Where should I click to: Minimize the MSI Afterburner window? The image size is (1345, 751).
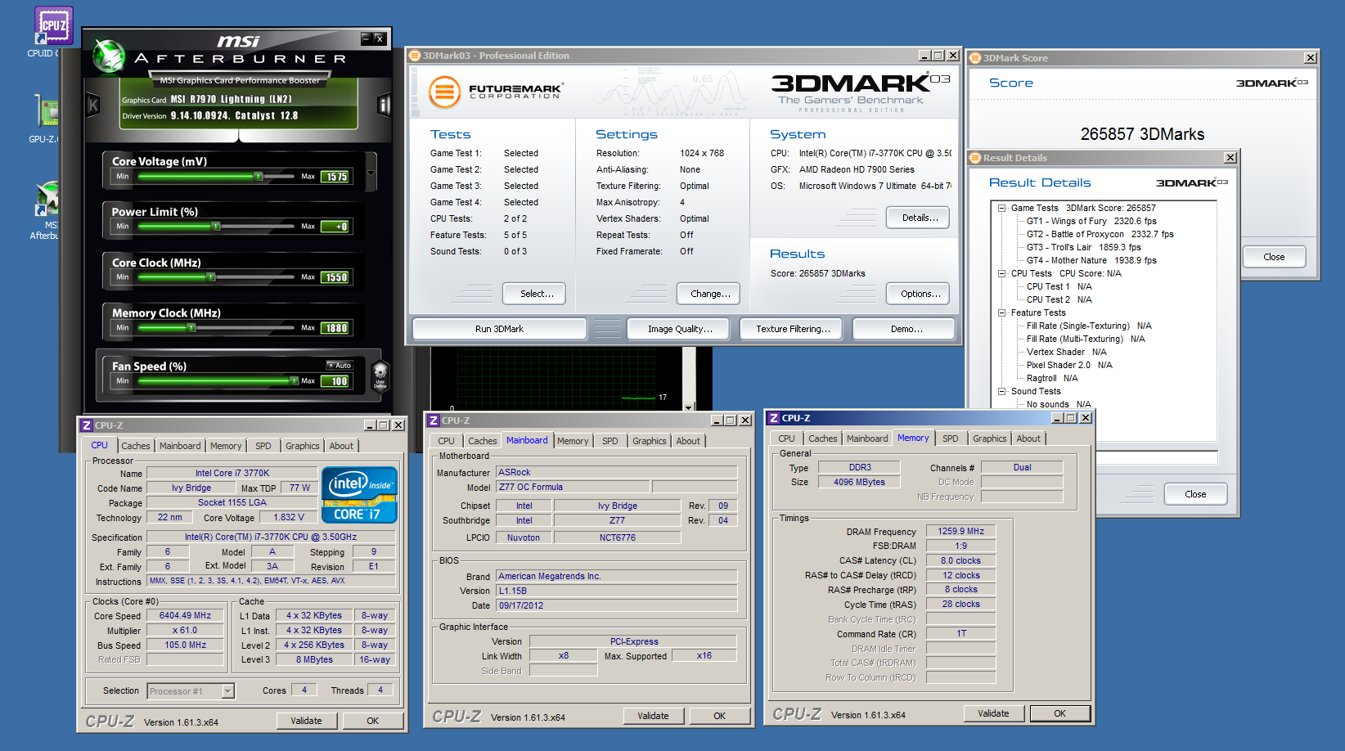pyautogui.click(x=366, y=38)
